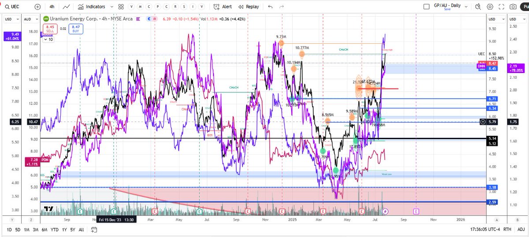The image size is (529, 237).
Task: Add a symbol to compare
Action: [37, 7]
